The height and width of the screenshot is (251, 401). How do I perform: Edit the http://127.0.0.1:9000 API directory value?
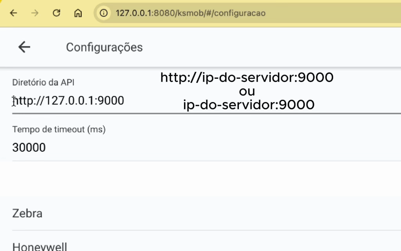click(x=69, y=101)
